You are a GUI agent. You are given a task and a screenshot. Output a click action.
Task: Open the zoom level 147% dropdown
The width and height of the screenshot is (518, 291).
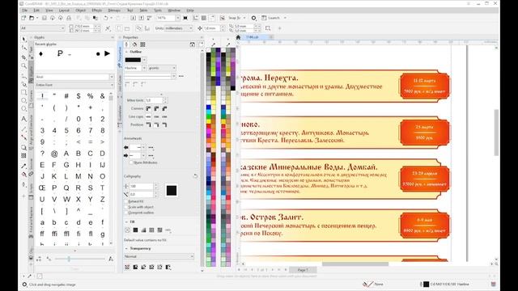(x=178, y=18)
